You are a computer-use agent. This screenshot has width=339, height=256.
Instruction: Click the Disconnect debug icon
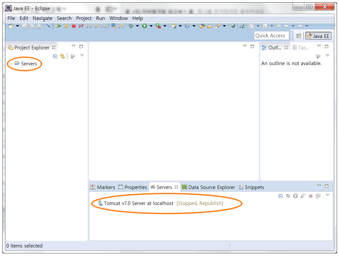tap(81, 26)
